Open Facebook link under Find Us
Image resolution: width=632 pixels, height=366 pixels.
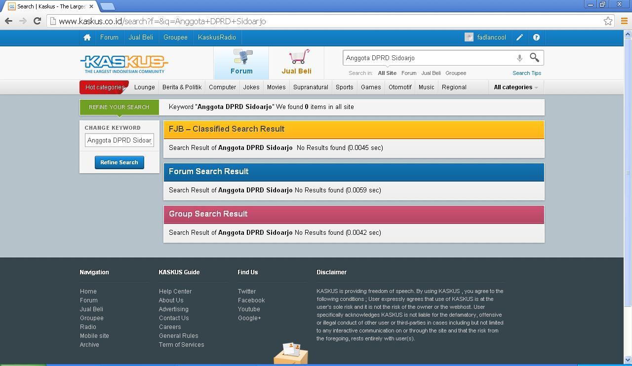251,300
